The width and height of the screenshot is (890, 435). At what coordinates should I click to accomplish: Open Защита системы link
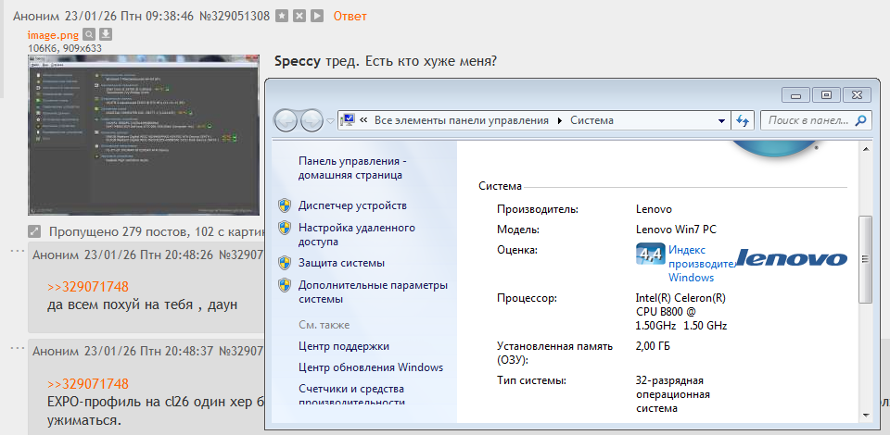pos(342,263)
